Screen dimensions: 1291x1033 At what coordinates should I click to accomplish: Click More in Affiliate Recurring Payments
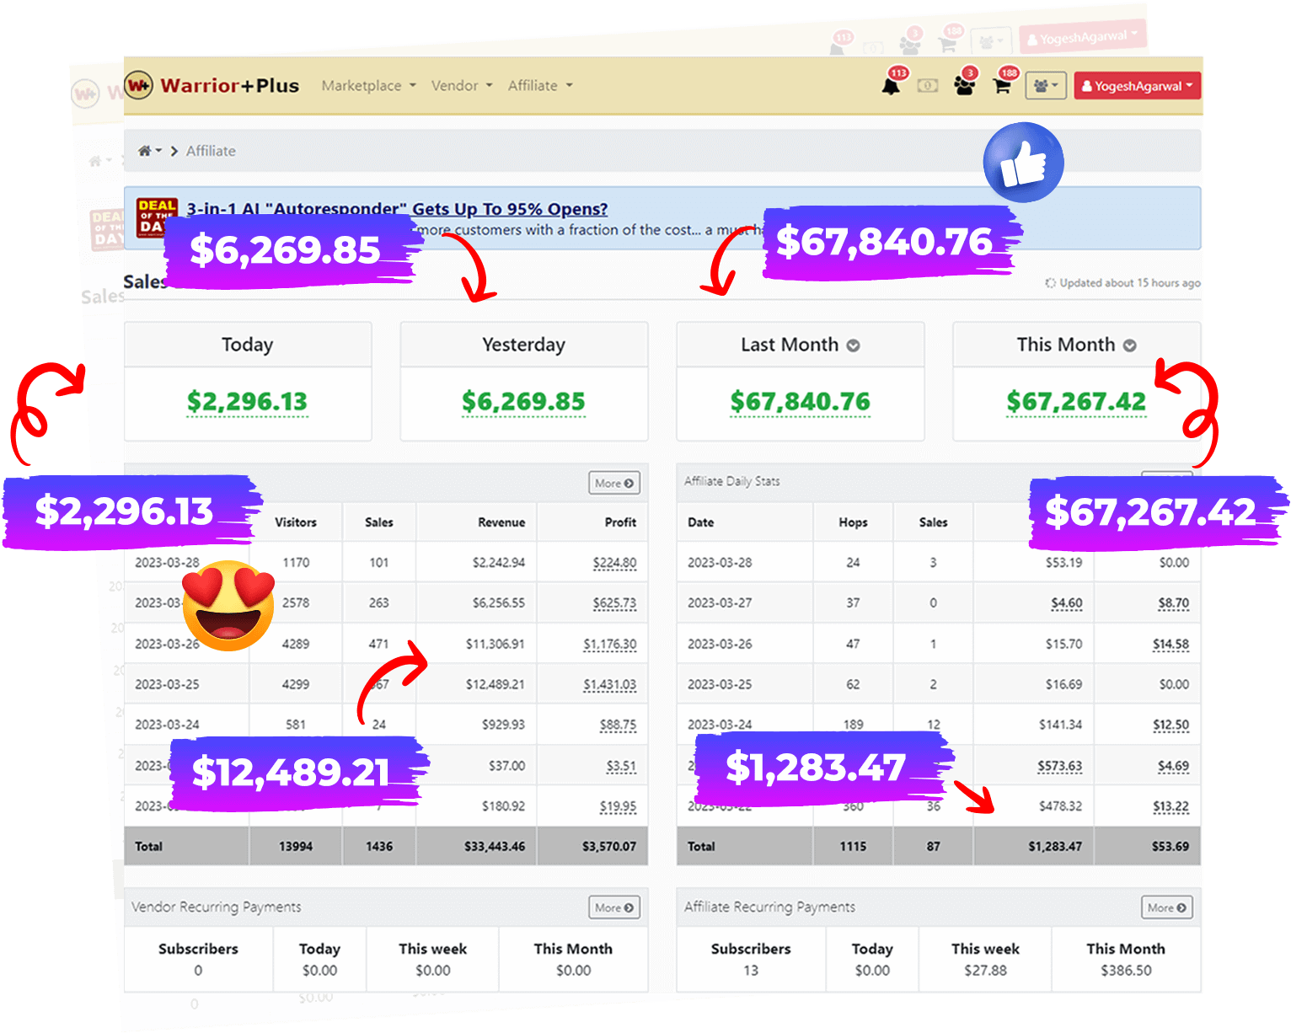(1166, 907)
